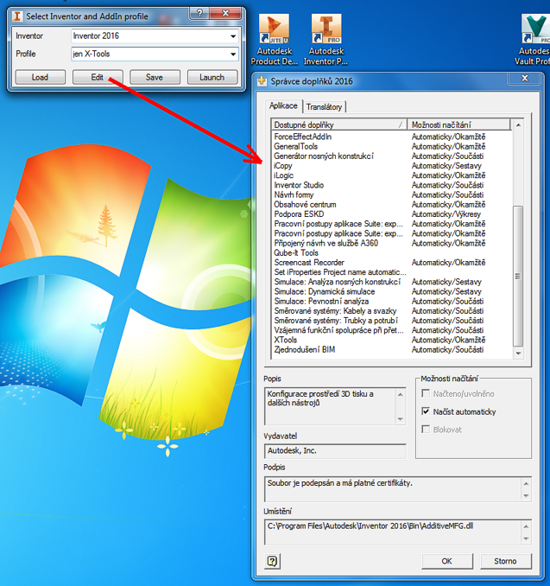Select the XTools add-in
The image size is (550, 586).
[392, 340]
